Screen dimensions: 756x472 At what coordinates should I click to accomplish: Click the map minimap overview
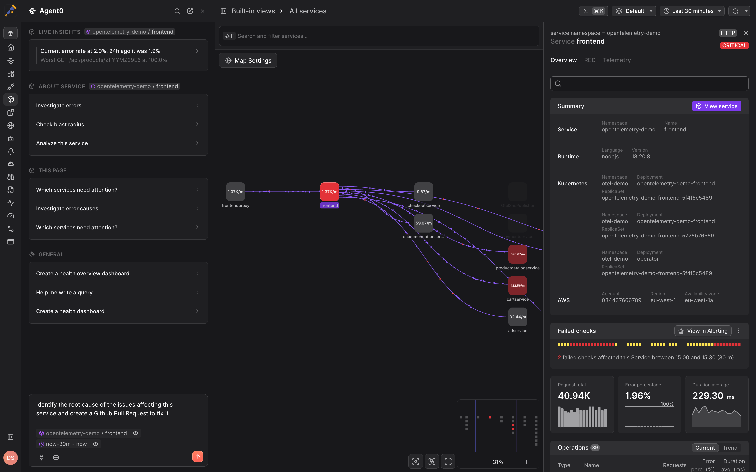click(498, 426)
